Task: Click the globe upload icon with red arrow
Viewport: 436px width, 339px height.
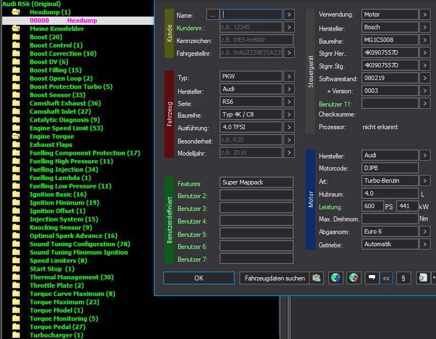Action: (x=354, y=278)
